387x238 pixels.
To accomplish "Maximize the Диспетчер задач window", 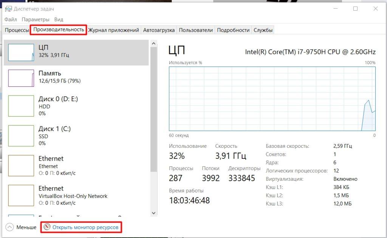I will tap(355, 9).
